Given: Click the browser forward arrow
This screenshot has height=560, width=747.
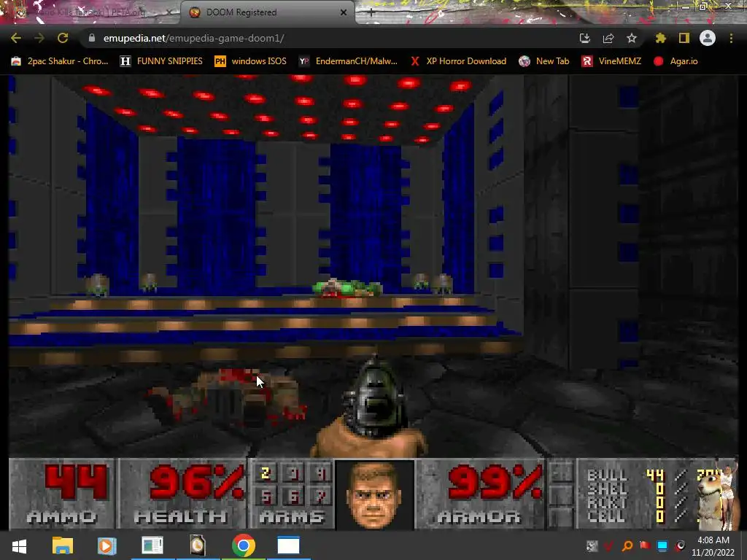Looking at the screenshot, I should pyautogui.click(x=39, y=38).
